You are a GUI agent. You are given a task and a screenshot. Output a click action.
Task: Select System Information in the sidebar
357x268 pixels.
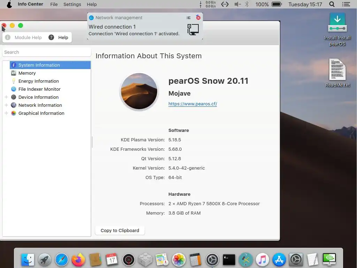tap(50, 65)
